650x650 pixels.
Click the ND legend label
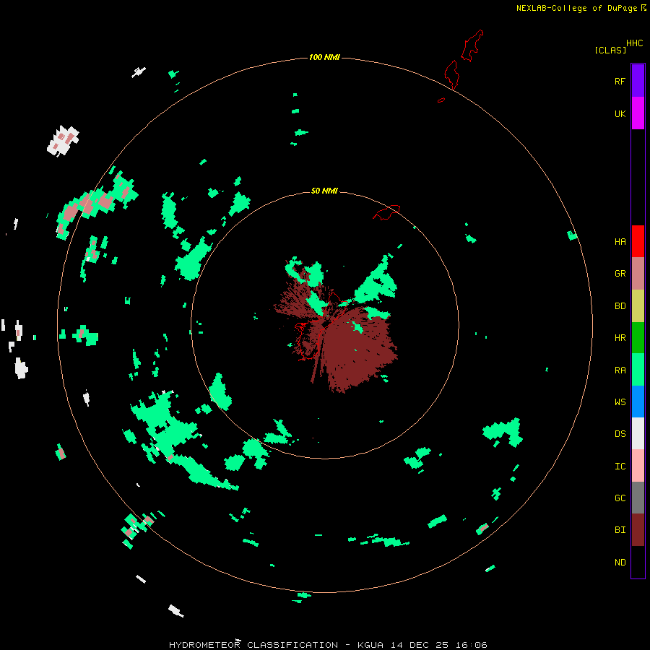click(x=620, y=563)
